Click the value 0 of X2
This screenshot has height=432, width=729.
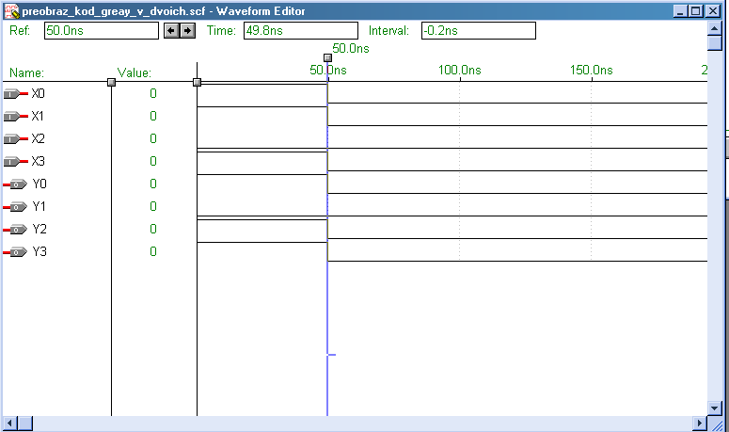pos(153,138)
